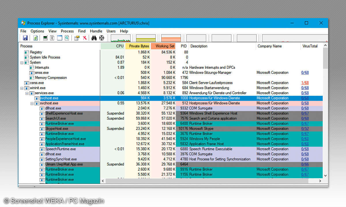The image size is (346, 207).
Task: Click the icon beside ShellExperienceHost.exe
Action: (x=42, y=113)
